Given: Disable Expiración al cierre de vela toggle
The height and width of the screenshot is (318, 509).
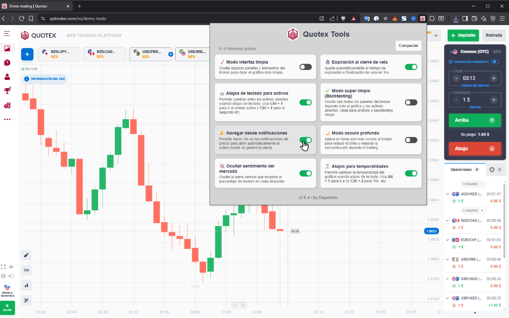Looking at the screenshot, I should [411, 67].
